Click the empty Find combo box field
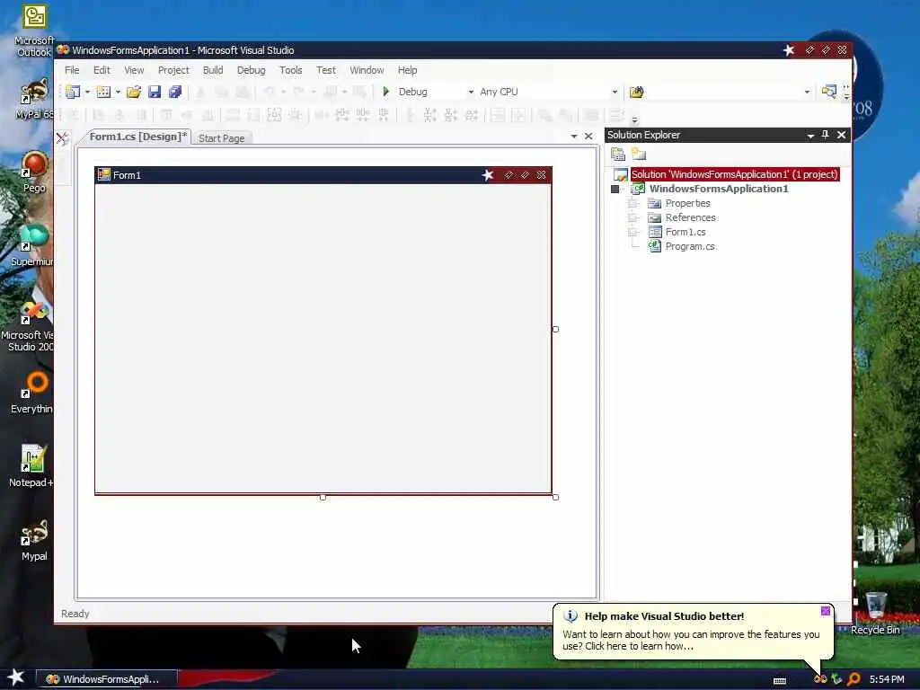 pyautogui.click(x=723, y=92)
